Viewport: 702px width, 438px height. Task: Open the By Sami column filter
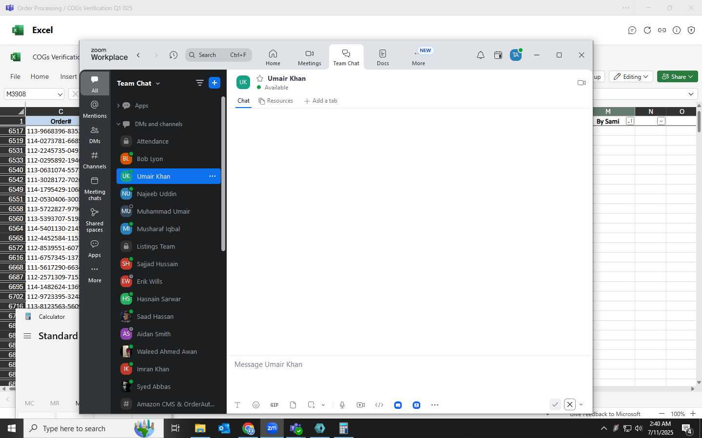click(630, 121)
